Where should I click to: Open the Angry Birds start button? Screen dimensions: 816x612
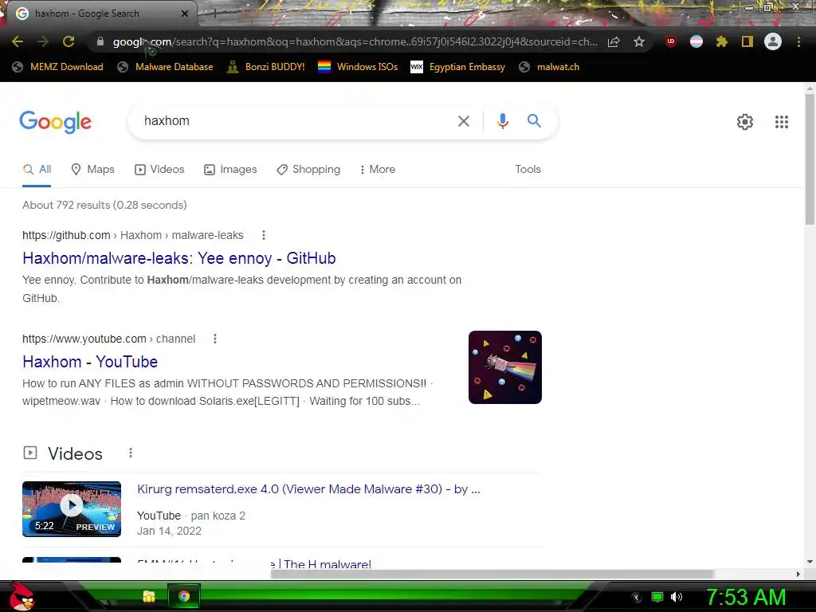tap(22, 596)
